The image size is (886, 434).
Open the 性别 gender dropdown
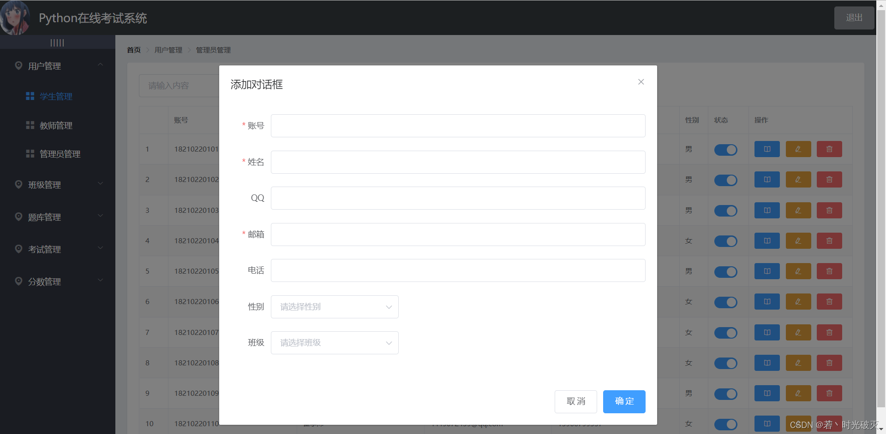[335, 307]
